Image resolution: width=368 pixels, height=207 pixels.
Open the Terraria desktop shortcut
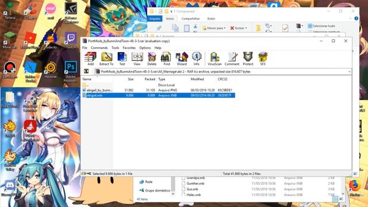(x=10, y=11)
